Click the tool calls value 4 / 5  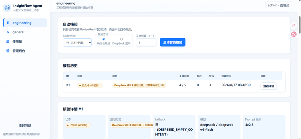click(x=182, y=85)
